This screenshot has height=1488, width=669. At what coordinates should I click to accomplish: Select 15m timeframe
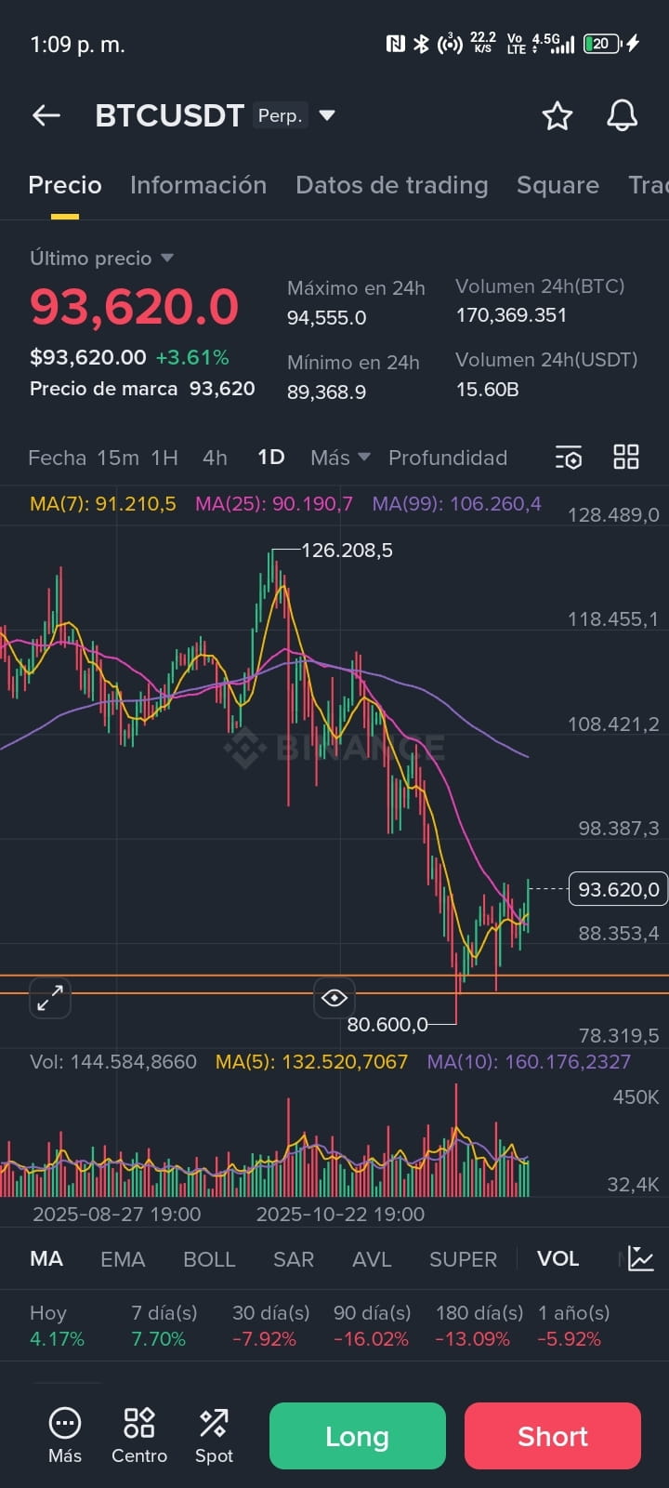(x=118, y=458)
